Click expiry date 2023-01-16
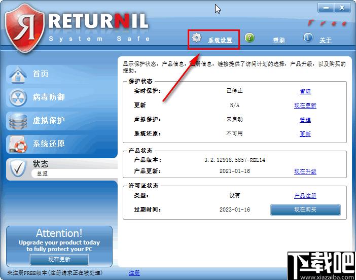Screen dimensions: 356x280 click(234, 209)
